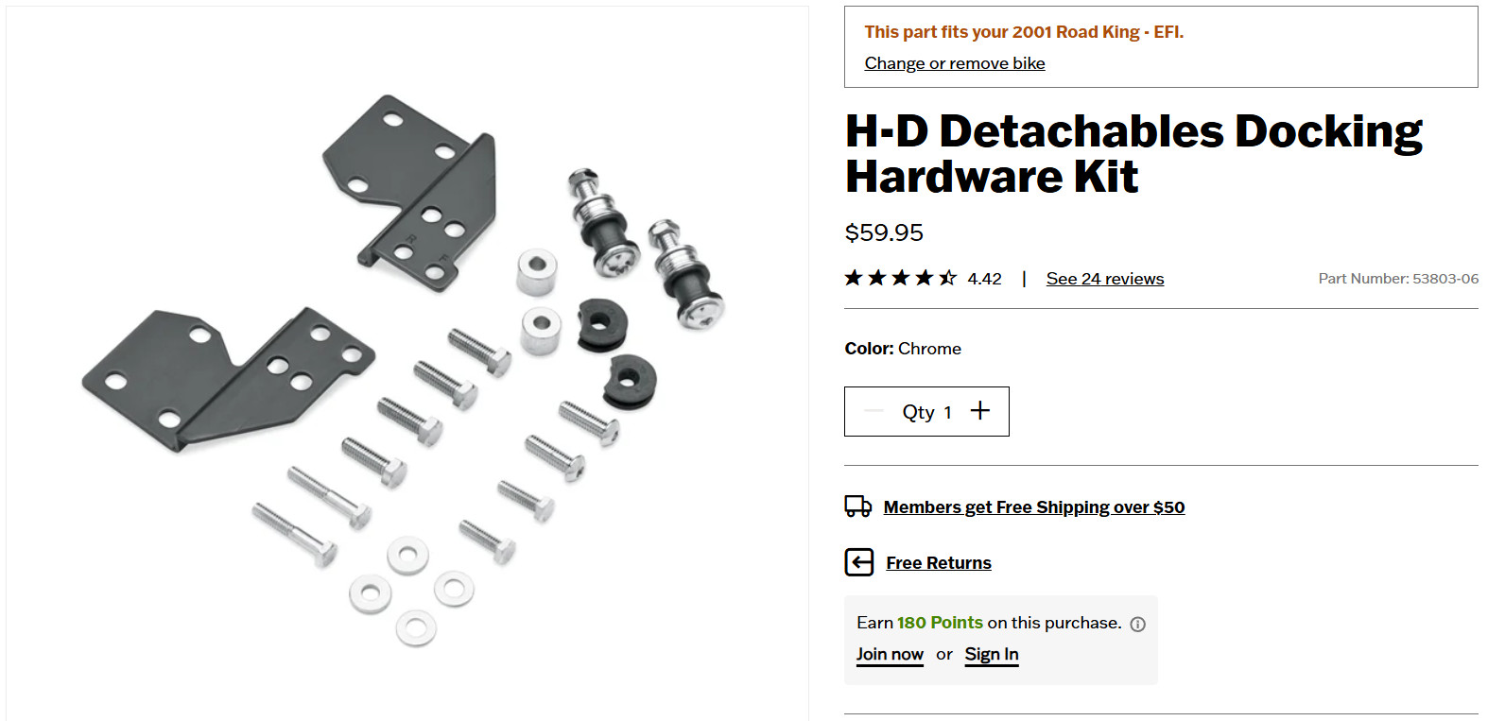Click the docking hardware kit product image
The height and width of the screenshot is (721, 1505).
coord(407,364)
